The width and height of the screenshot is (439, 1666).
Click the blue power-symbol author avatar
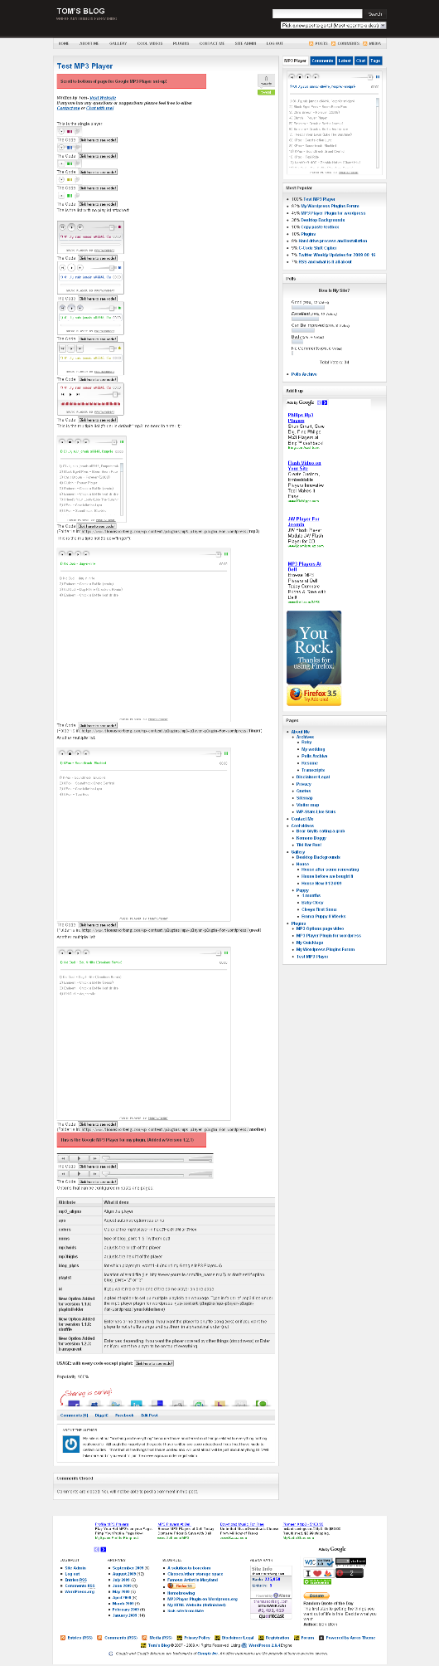point(71,1444)
